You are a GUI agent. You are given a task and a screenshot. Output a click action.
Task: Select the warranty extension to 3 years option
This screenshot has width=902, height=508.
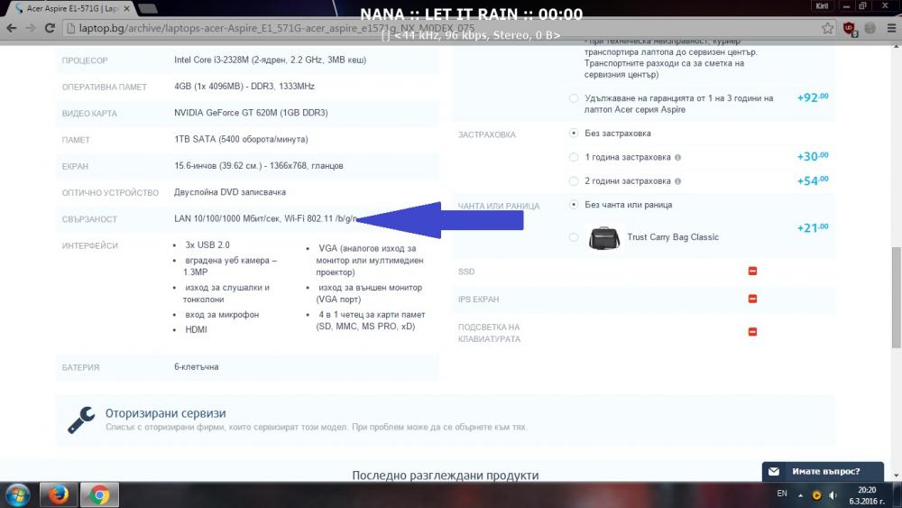(x=574, y=98)
